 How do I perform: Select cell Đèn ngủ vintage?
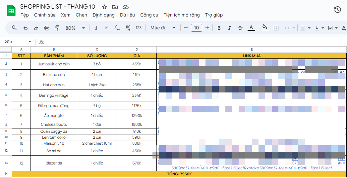pos(54,95)
